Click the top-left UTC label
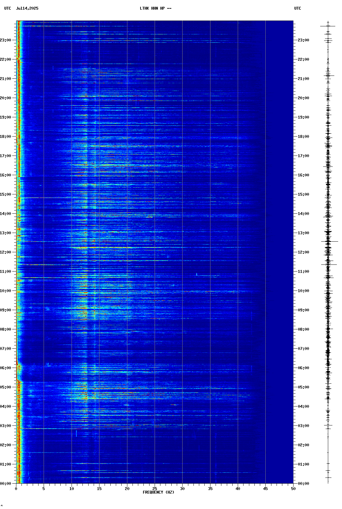Viewport: 342px width, 509px height. point(8,8)
